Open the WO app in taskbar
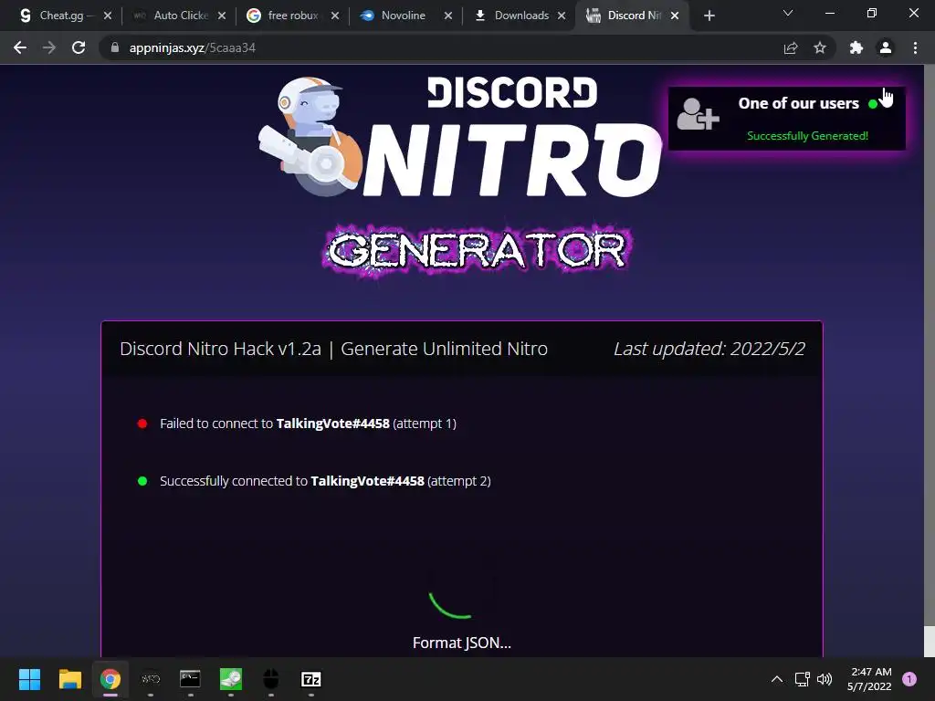The width and height of the screenshot is (935, 701). [x=151, y=679]
